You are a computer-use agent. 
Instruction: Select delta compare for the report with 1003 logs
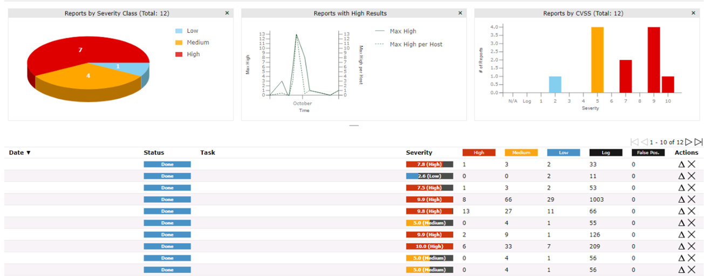coord(681,199)
